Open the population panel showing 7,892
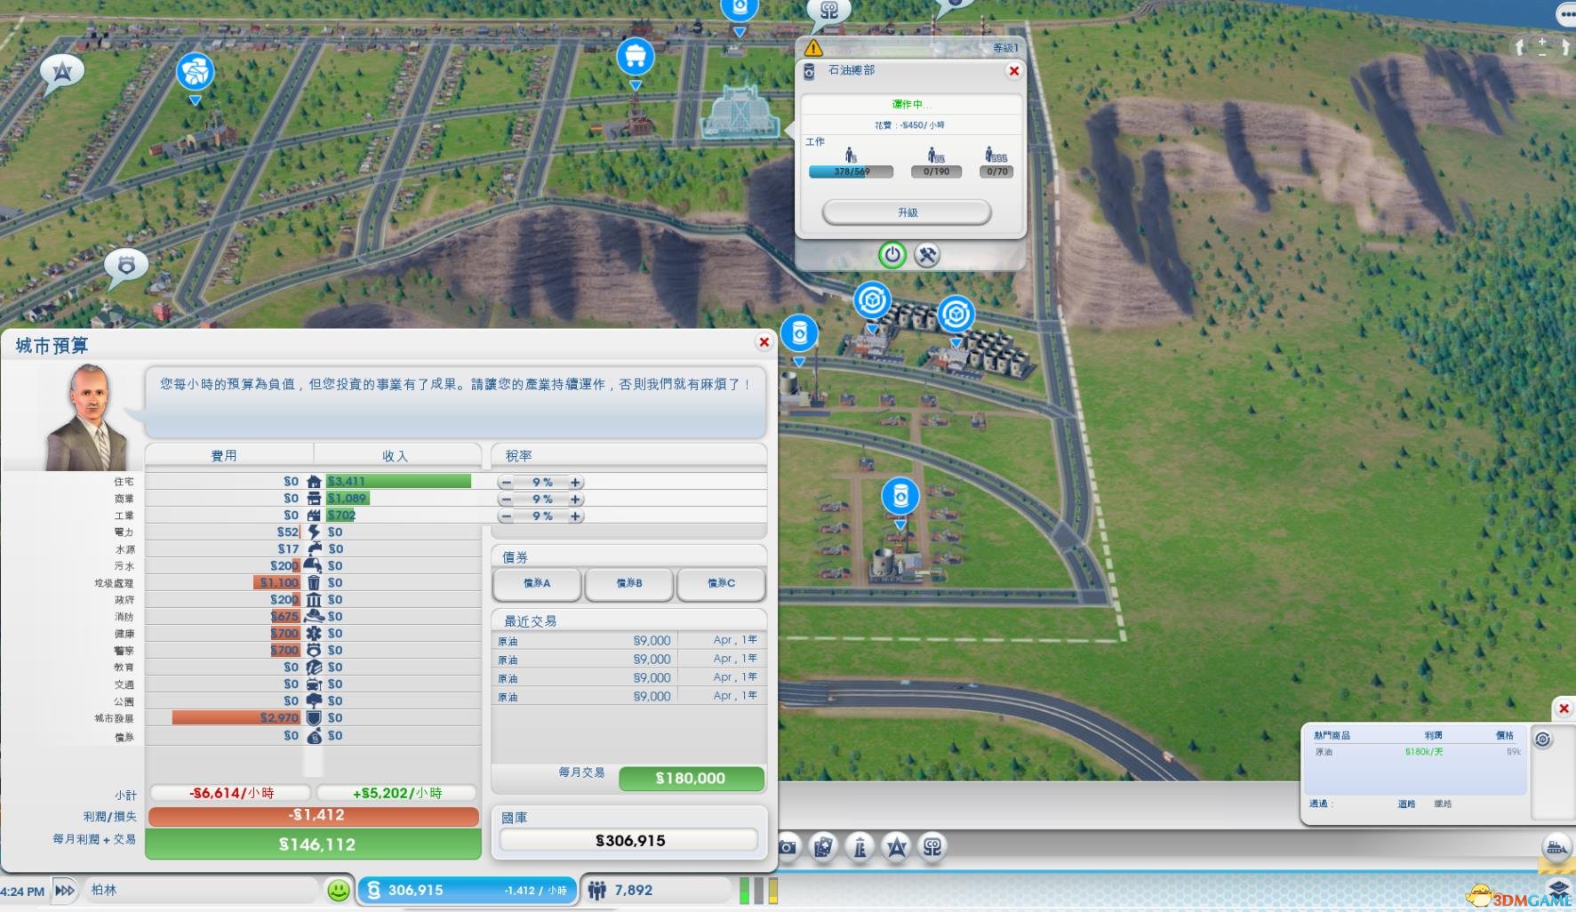The width and height of the screenshot is (1576, 912). tap(658, 890)
